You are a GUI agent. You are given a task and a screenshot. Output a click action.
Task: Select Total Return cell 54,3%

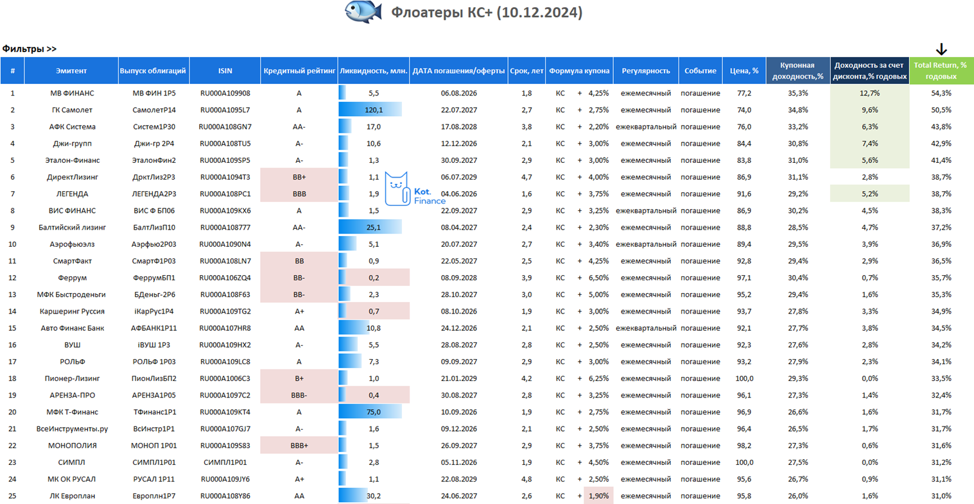click(941, 93)
